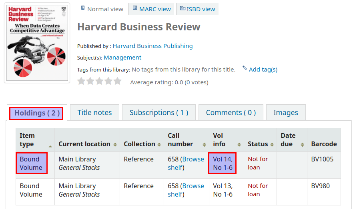357x209 pixels.
Task: Sort holdings by Collection
Action: coord(142,140)
